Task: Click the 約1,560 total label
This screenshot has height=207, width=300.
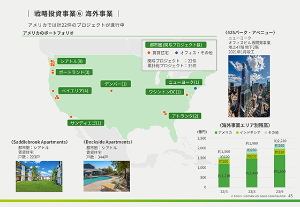Action: (x=224, y=152)
